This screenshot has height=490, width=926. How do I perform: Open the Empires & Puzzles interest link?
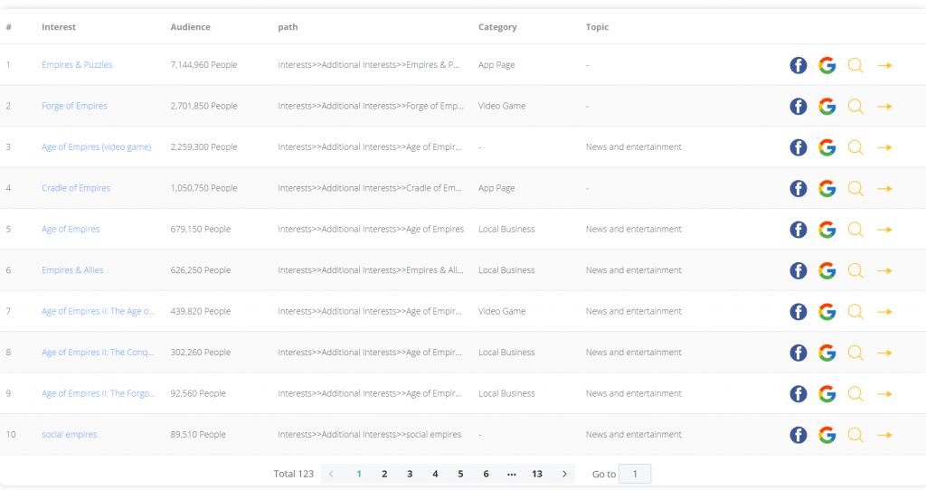click(77, 64)
